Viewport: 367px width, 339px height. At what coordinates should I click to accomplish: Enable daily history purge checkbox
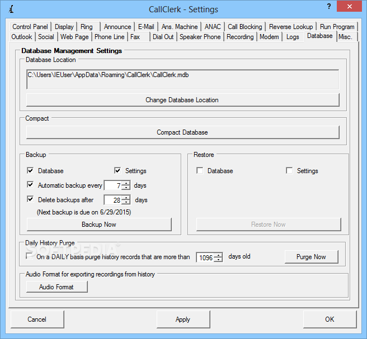point(29,256)
